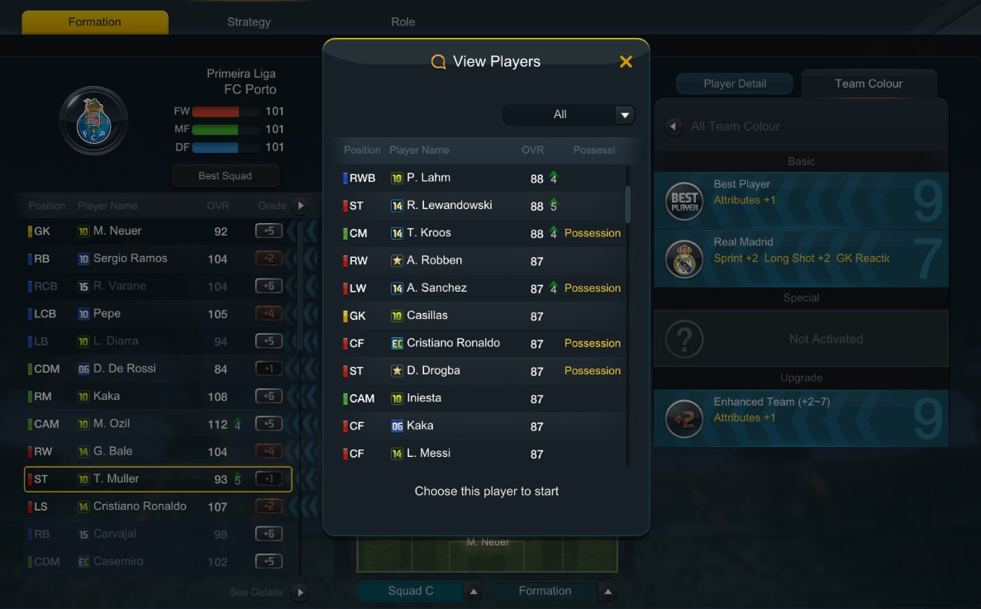The height and width of the screenshot is (609, 981).
Task: Switch to the Player Detail tab
Action: [x=735, y=83]
